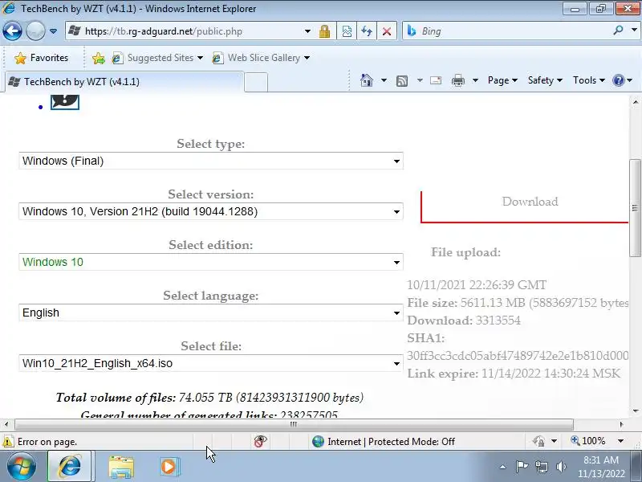
Task: Click the File size 5611.13 MB text
Action: (518, 303)
